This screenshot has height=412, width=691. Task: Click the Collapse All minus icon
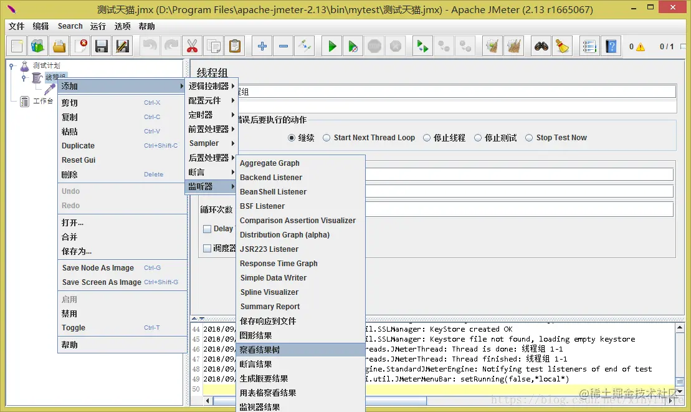coord(284,46)
